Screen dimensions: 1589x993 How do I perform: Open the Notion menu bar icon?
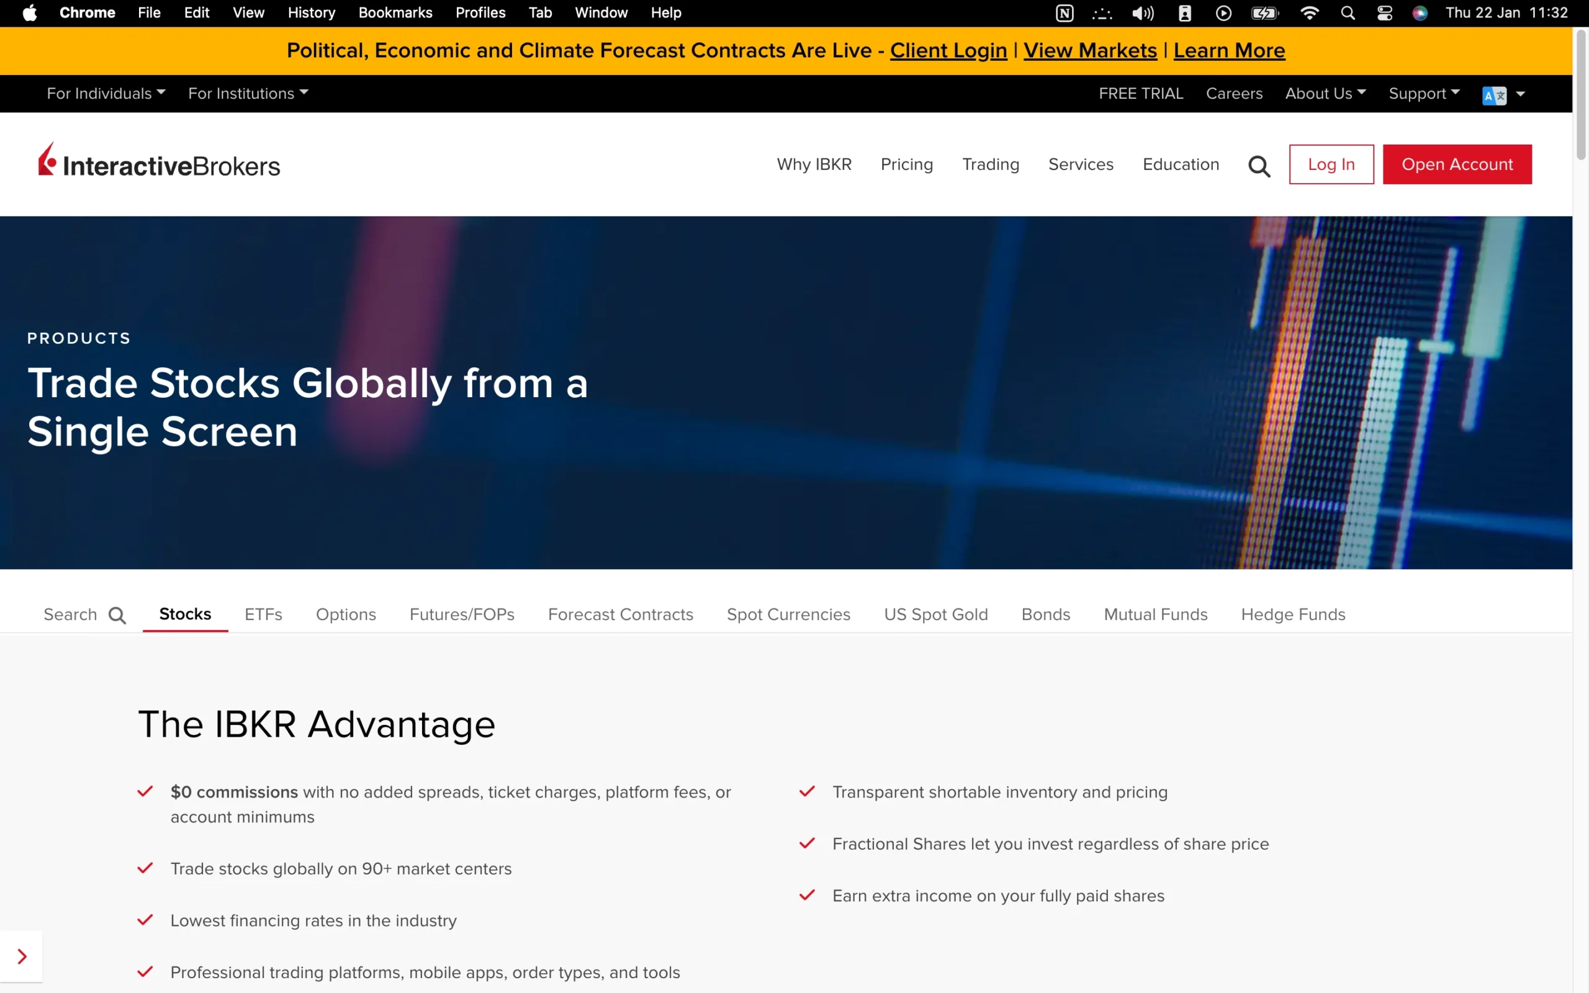(x=1065, y=12)
